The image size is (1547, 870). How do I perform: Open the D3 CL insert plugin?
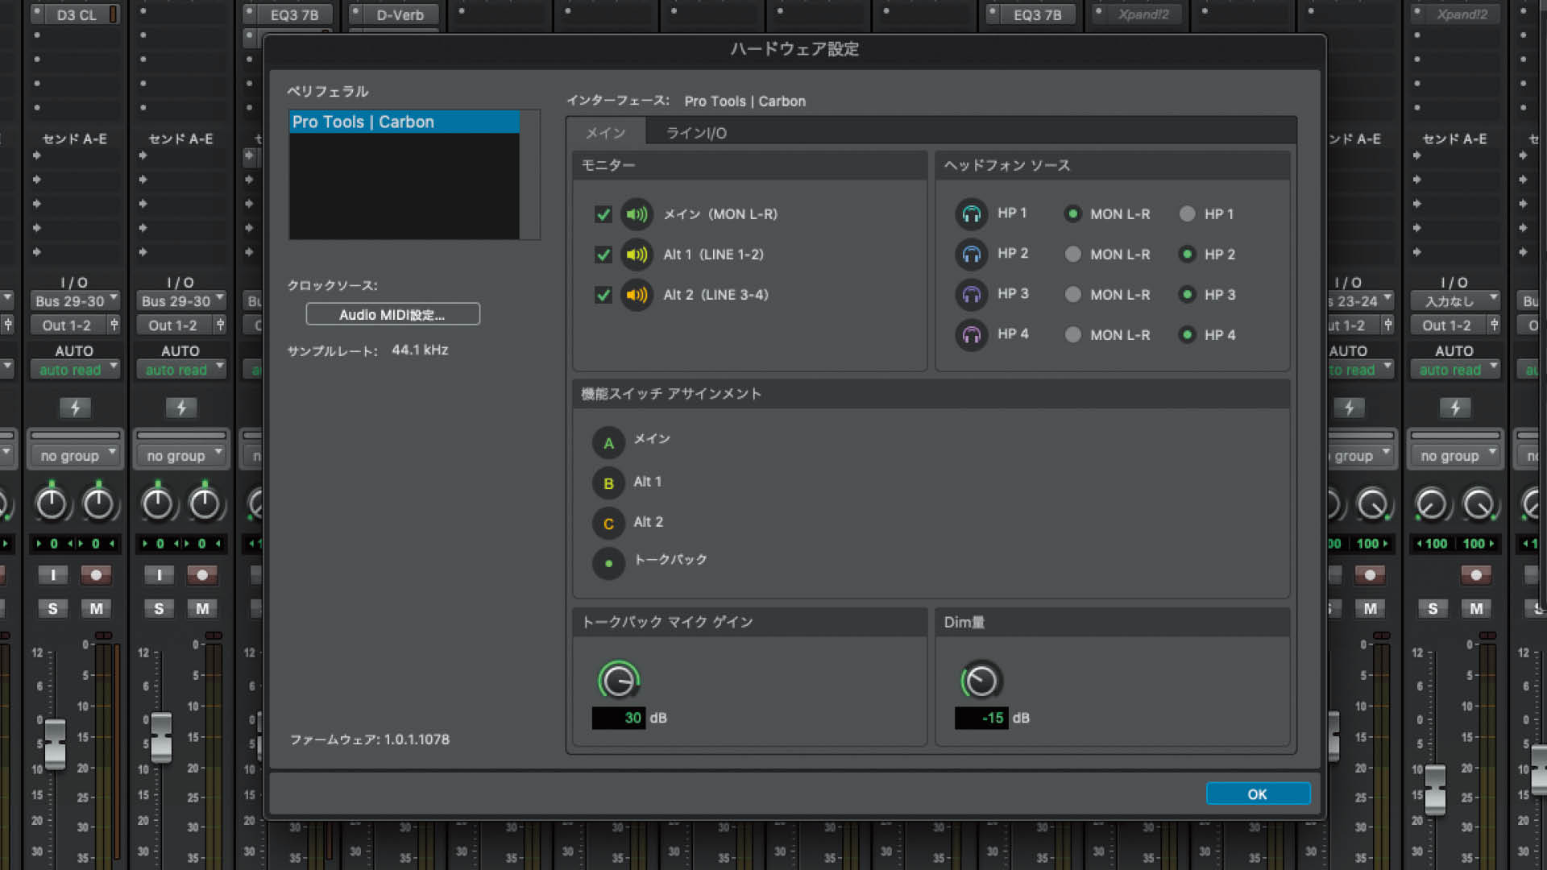(77, 14)
